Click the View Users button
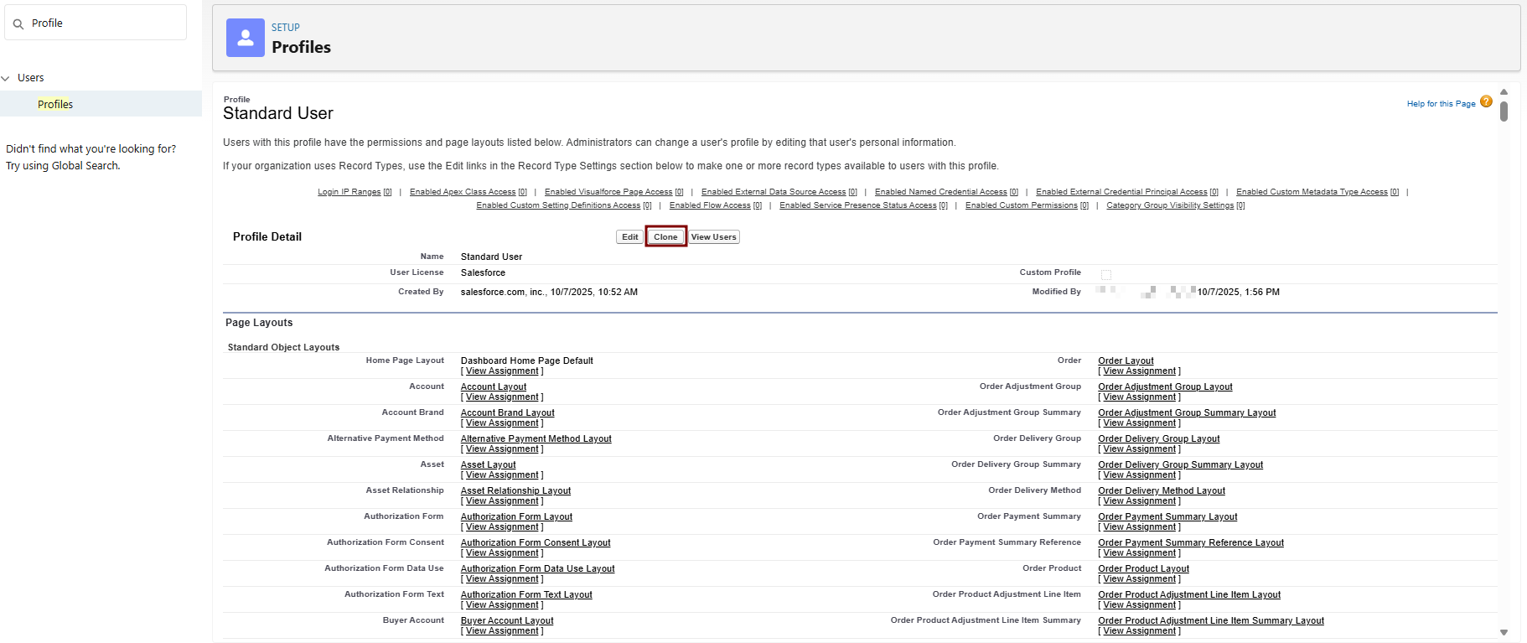 click(713, 237)
